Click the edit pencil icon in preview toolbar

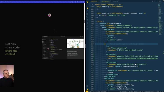tap(71, 2)
